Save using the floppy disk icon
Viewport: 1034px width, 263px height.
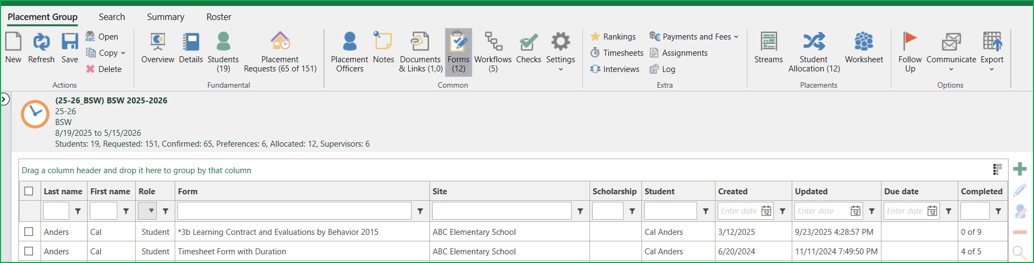[70, 42]
